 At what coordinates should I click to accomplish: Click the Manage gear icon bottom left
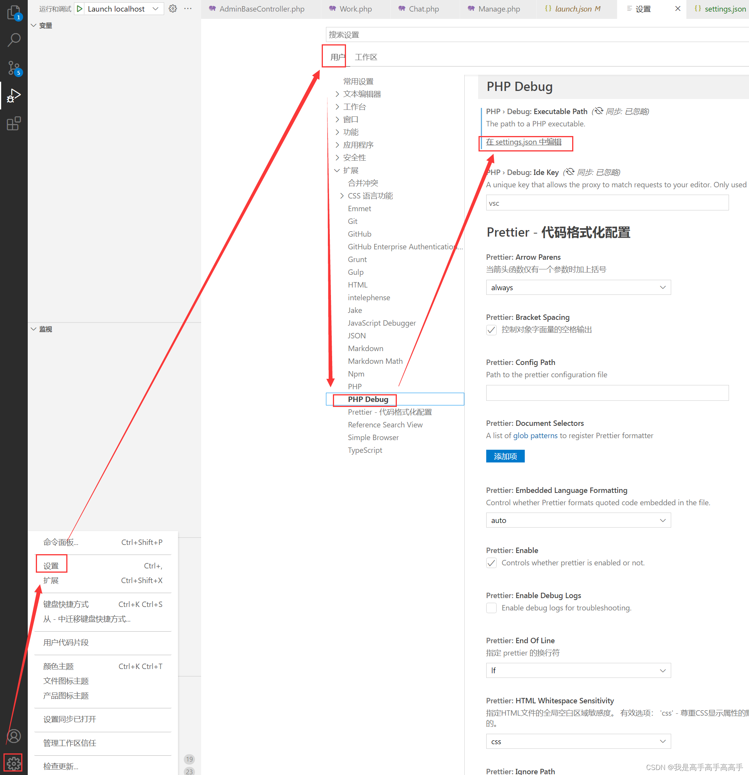pos(13,762)
